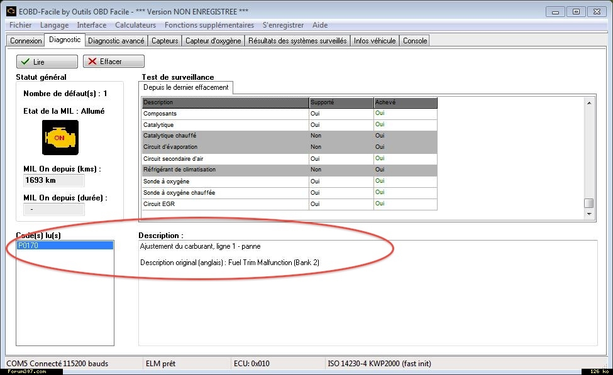Select the Diagnostic tab
Viewport: 613px width, 375px height.
65,40
